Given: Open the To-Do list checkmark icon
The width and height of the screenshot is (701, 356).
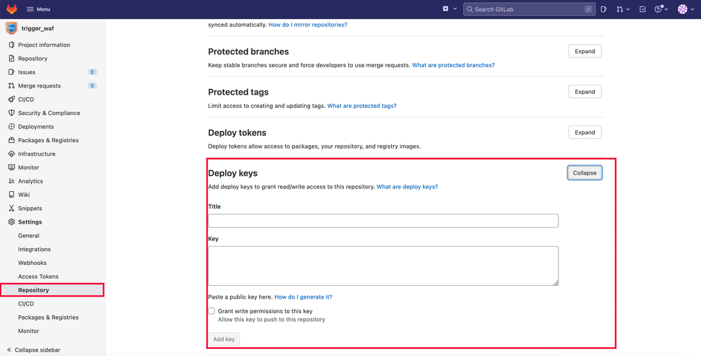Looking at the screenshot, I should (x=643, y=9).
